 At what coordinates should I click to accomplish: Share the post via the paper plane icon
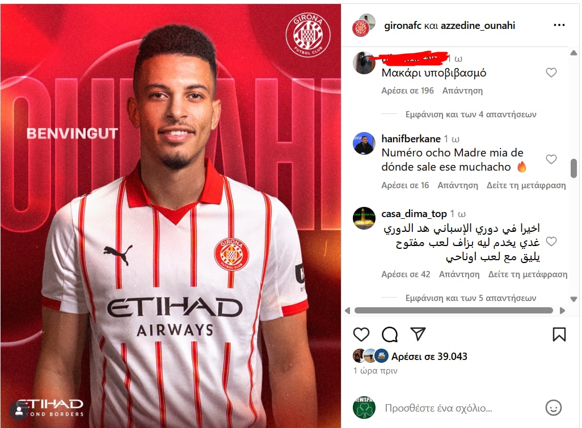[x=418, y=334]
